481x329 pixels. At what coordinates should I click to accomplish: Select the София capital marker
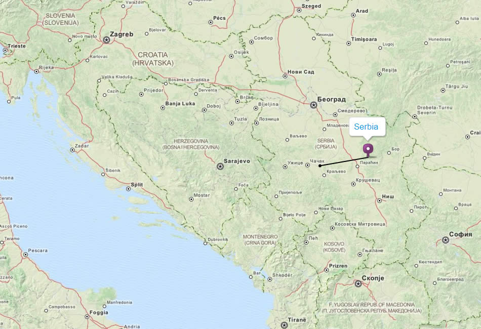coord(446,240)
